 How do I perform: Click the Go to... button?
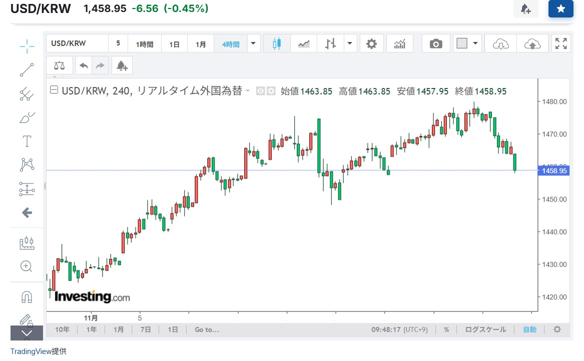click(207, 329)
